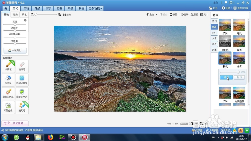This screenshot has width=251, height=141.
Task: Click the 撤销 undo arrow
Action: click(x=150, y=15)
